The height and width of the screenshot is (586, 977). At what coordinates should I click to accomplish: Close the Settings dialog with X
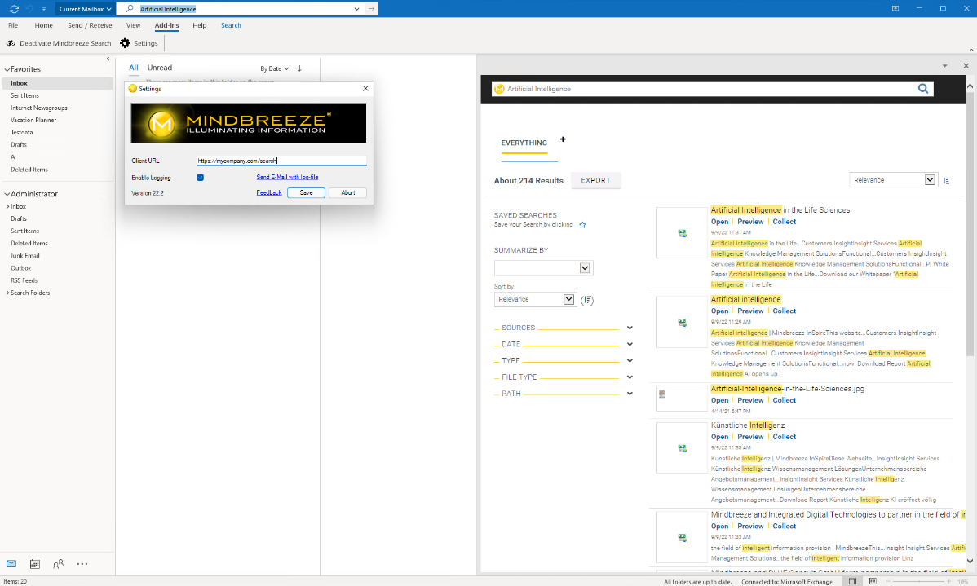click(x=365, y=88)
